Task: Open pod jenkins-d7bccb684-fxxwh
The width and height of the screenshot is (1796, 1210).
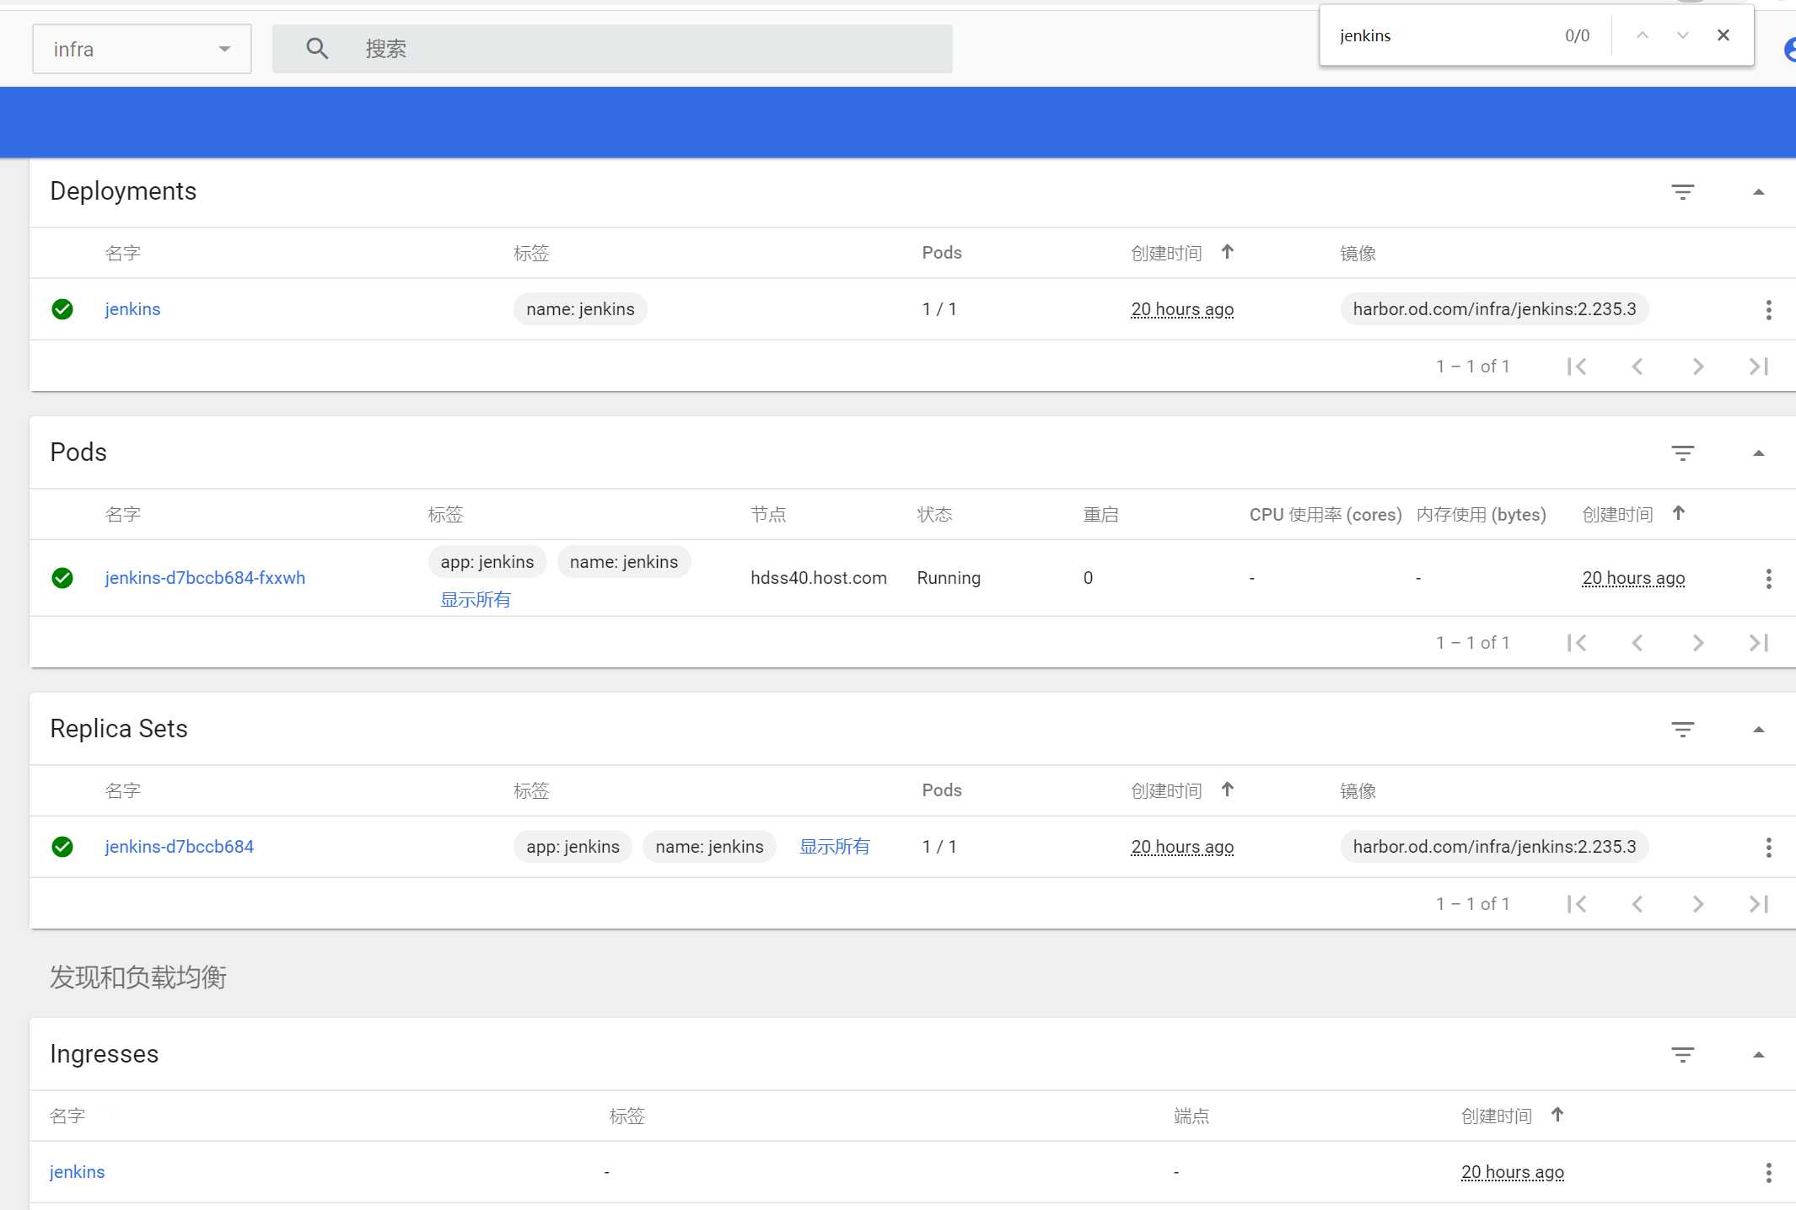Action: (205, 578)
